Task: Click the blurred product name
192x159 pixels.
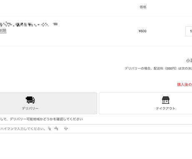Action: (x=29, y=24)
